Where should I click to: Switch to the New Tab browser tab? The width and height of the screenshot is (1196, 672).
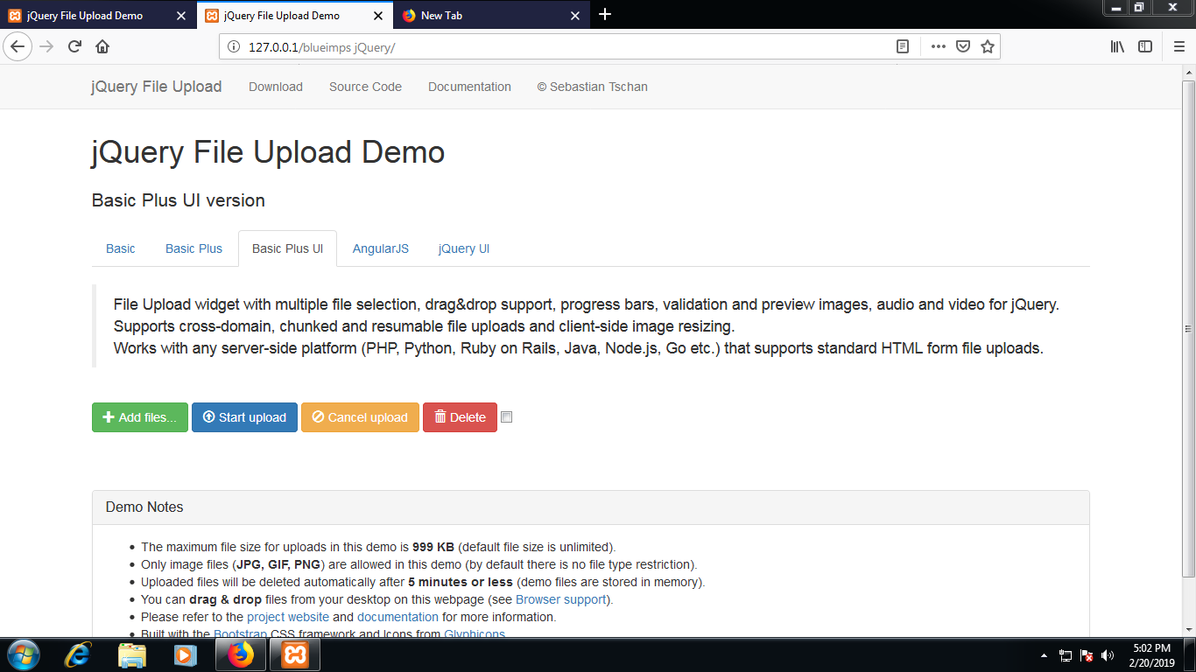[493, 16]
